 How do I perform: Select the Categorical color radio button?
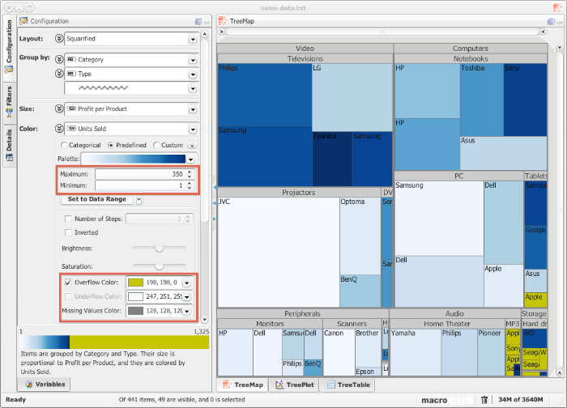point(64,145)
